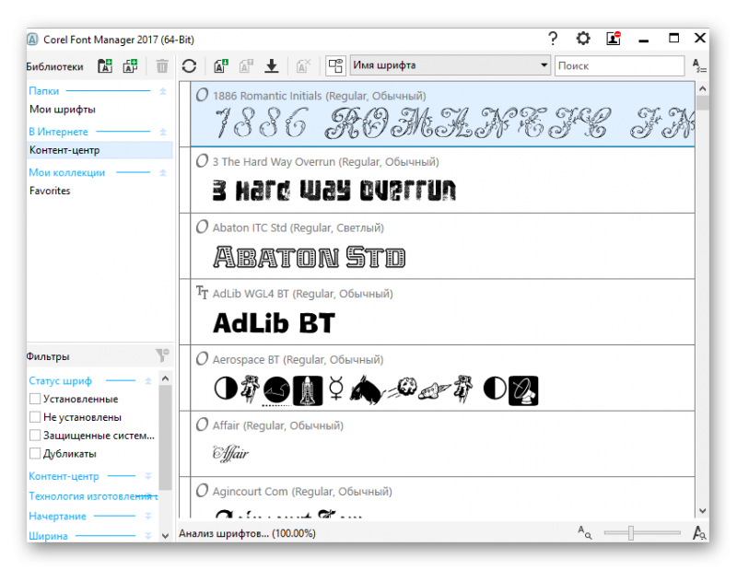Click the Поиск search field
The height and width of the screenshot is (570, 737).
(x=619, y=65)
